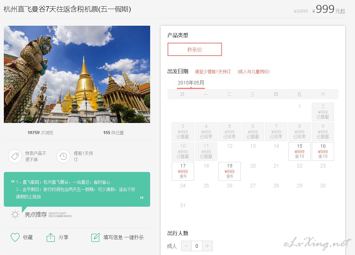355x255 pixels.
Task: Click the 收藏 favorite link
Action: 28,237
